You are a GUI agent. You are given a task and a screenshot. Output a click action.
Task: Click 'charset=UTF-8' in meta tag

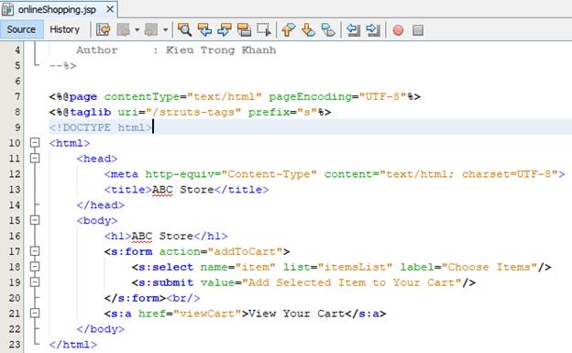tap(506, 174)
